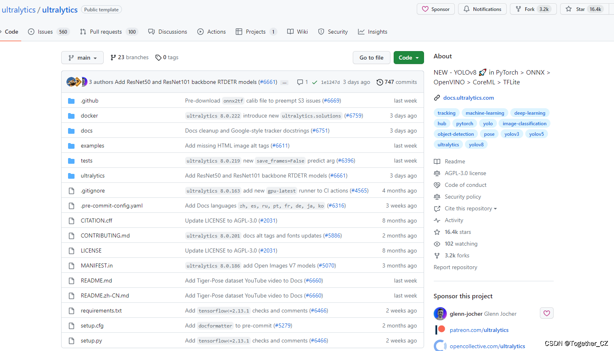Open the examples folder
Screen dimensions: 614x351
click(92, 146)
